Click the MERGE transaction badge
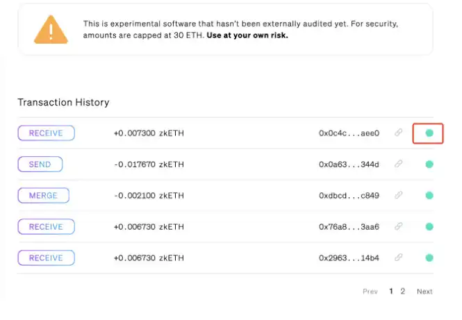This screenshot has height=320, width=462. click(x=43, y=196)
